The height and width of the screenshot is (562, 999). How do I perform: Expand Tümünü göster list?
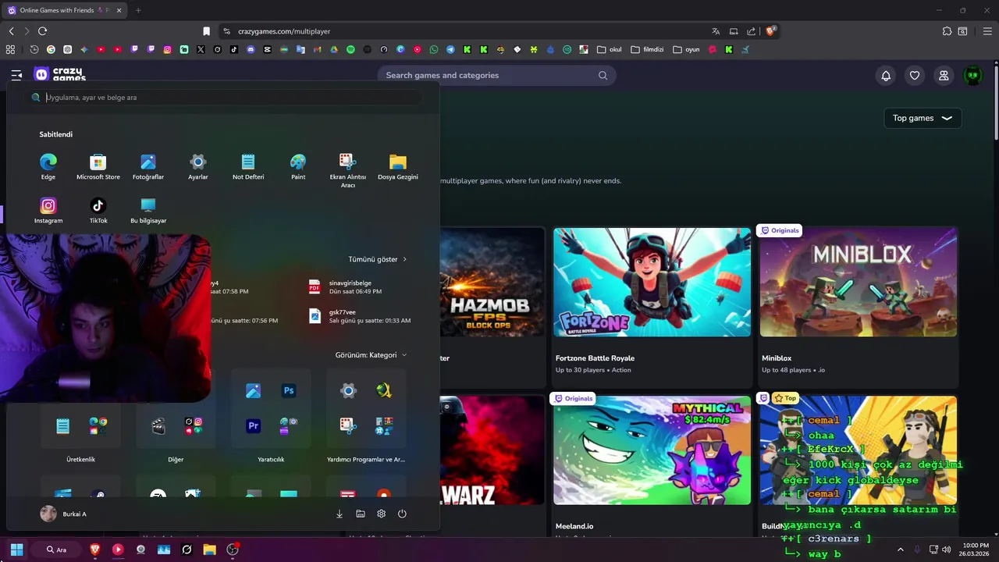pyautogui.click(x=378, y=259)
